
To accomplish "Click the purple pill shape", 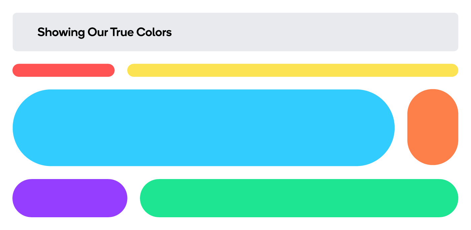I will coord(70,198).
